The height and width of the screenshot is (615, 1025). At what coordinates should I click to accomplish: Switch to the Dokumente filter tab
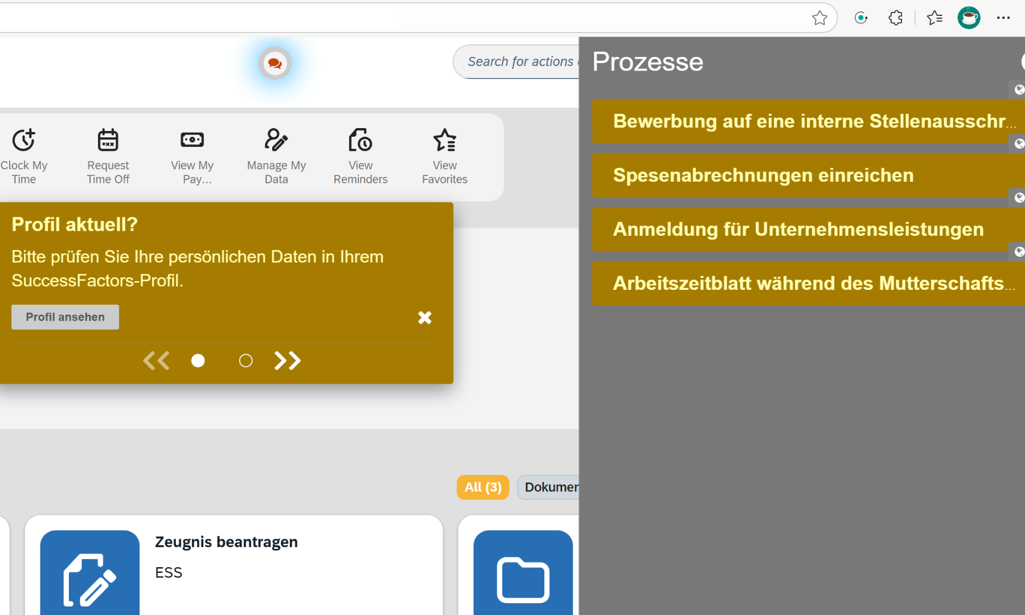click(550, 487)
